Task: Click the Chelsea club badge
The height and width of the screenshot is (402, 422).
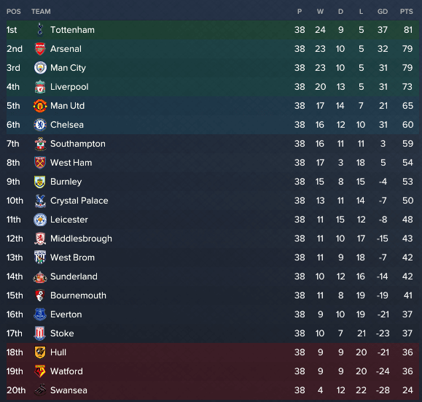Action: click(40, 125)
